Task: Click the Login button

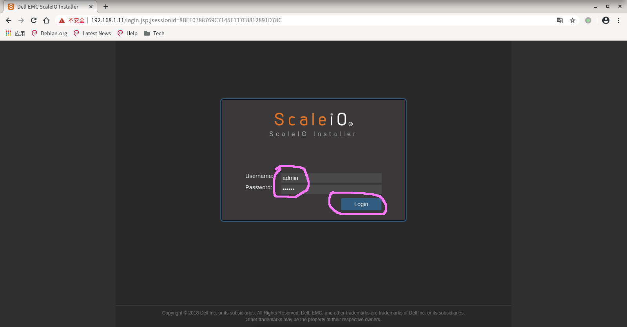Action: tap(361, 204)
